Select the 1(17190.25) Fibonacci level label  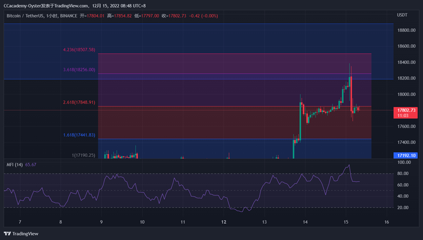click(83, 155)
